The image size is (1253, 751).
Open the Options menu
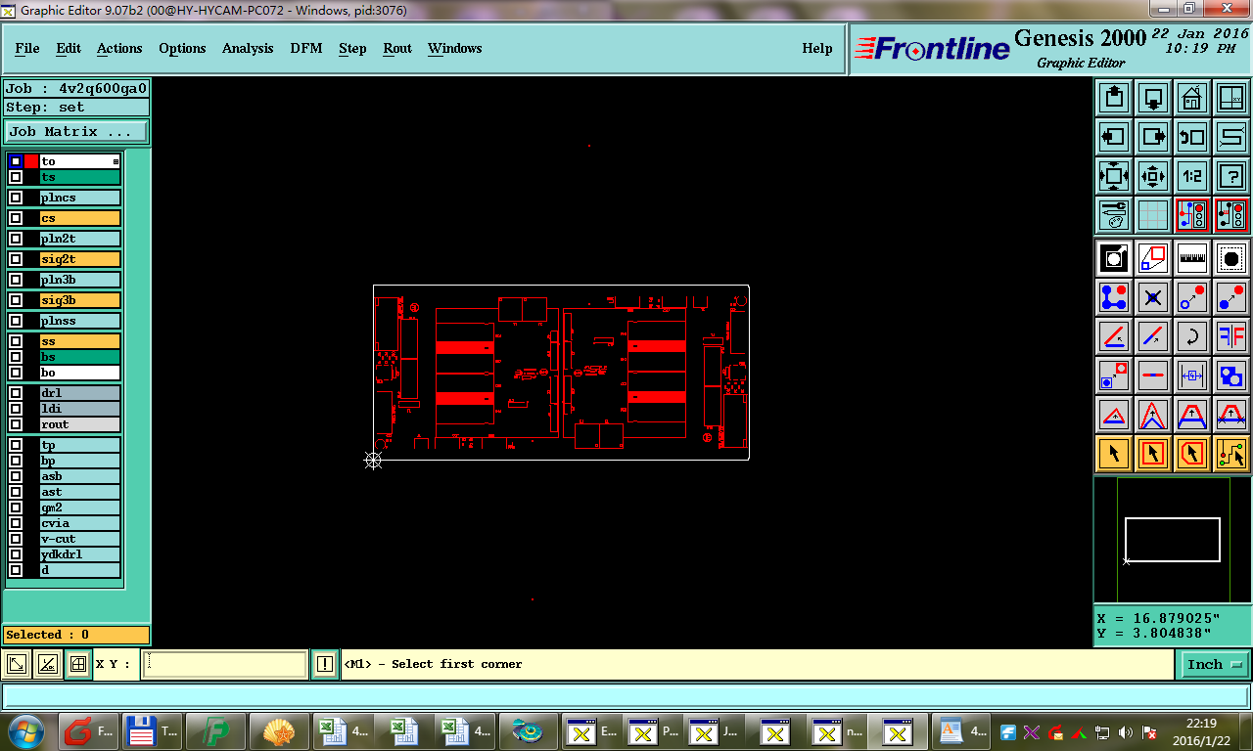pyautogui.click(x=182, y=48)
